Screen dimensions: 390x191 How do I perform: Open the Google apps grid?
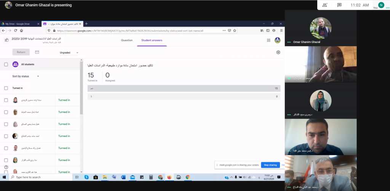pyautogui.click(x=269, y=40)
